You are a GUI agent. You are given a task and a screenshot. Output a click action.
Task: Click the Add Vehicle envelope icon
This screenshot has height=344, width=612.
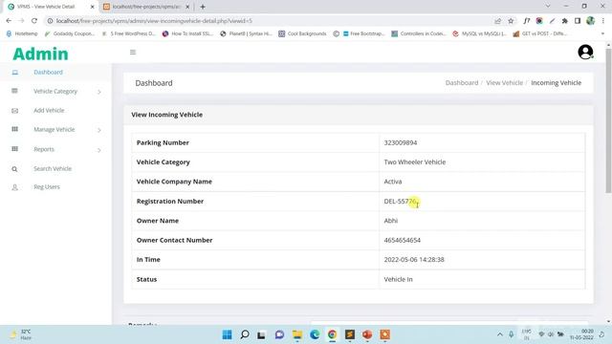tap(15, 111)
